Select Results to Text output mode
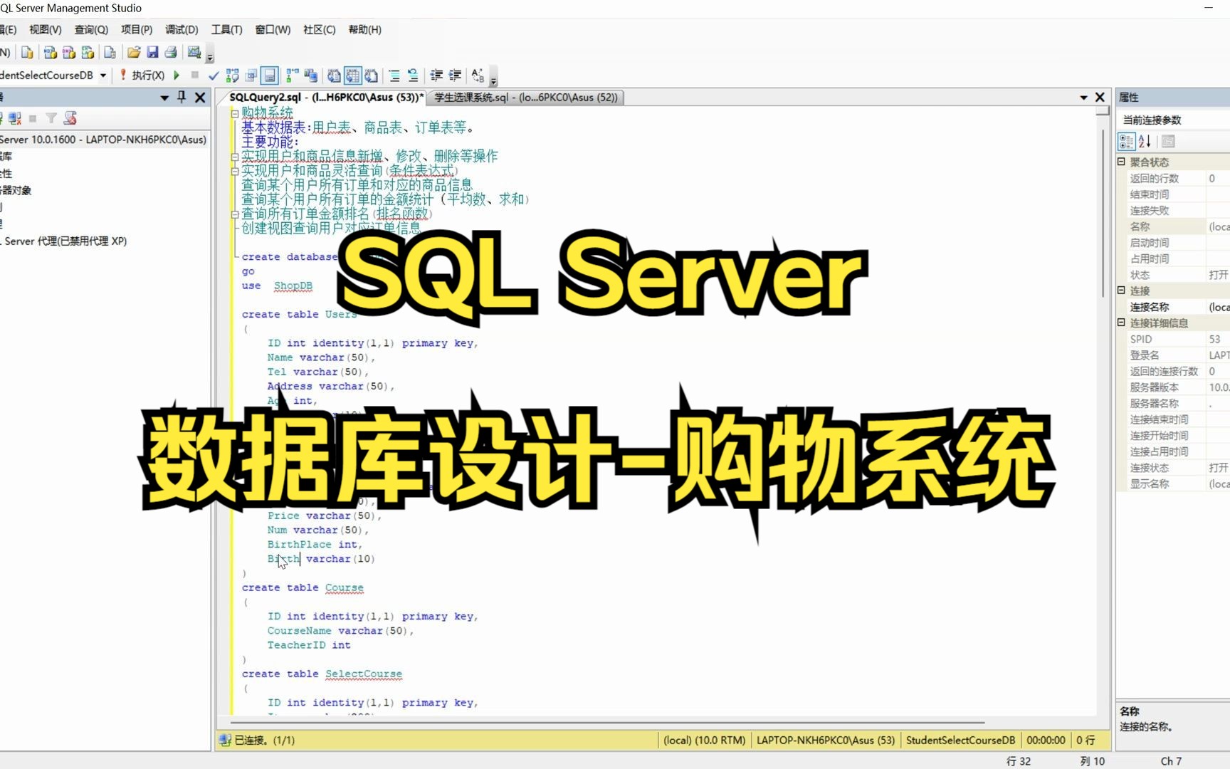The image size is (1230, 769). tap(334, 75)
